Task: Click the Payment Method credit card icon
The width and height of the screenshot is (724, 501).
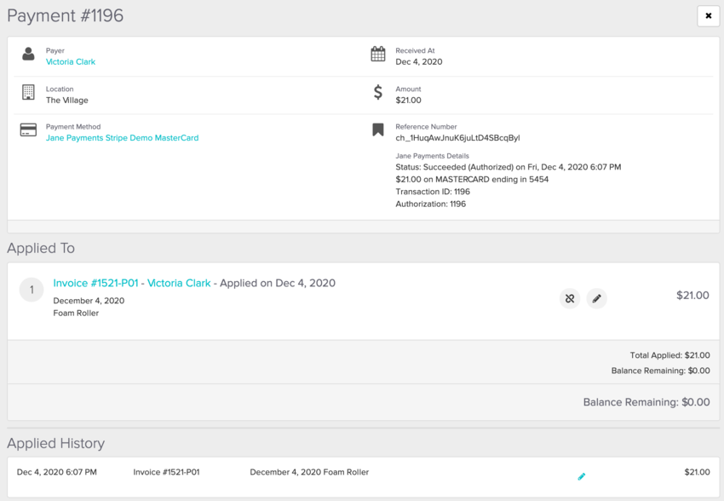Action: (28, 130)
